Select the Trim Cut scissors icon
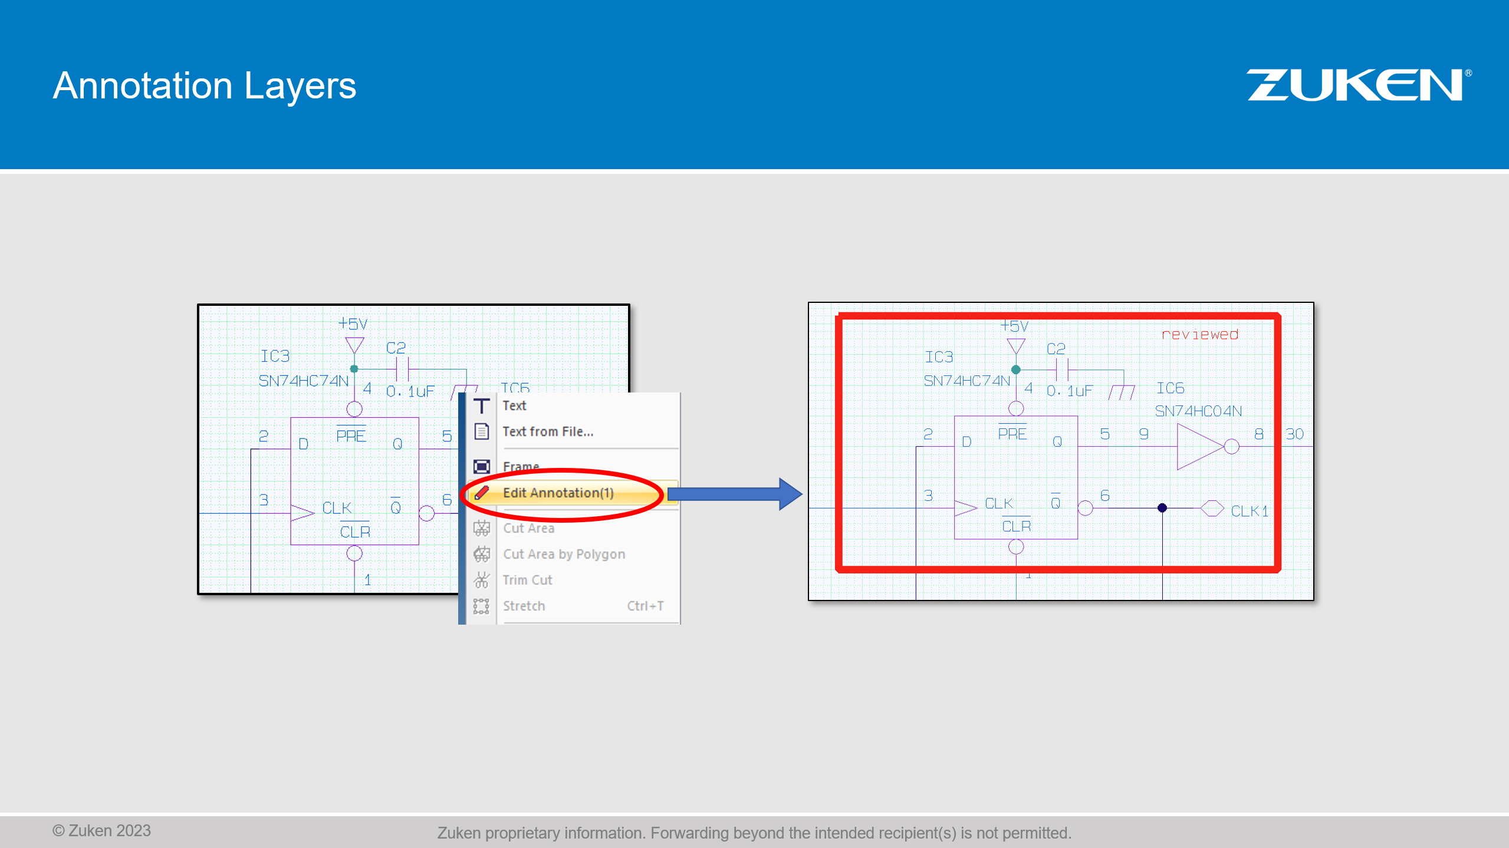Viewport: 1509px width, 848px height. coord(481,579)
